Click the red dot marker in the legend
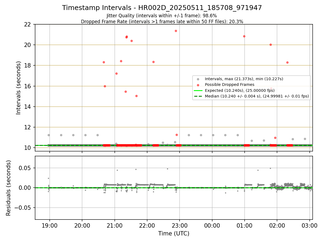The width and height of the screenshot is (324, 243). tap(198, 85)
